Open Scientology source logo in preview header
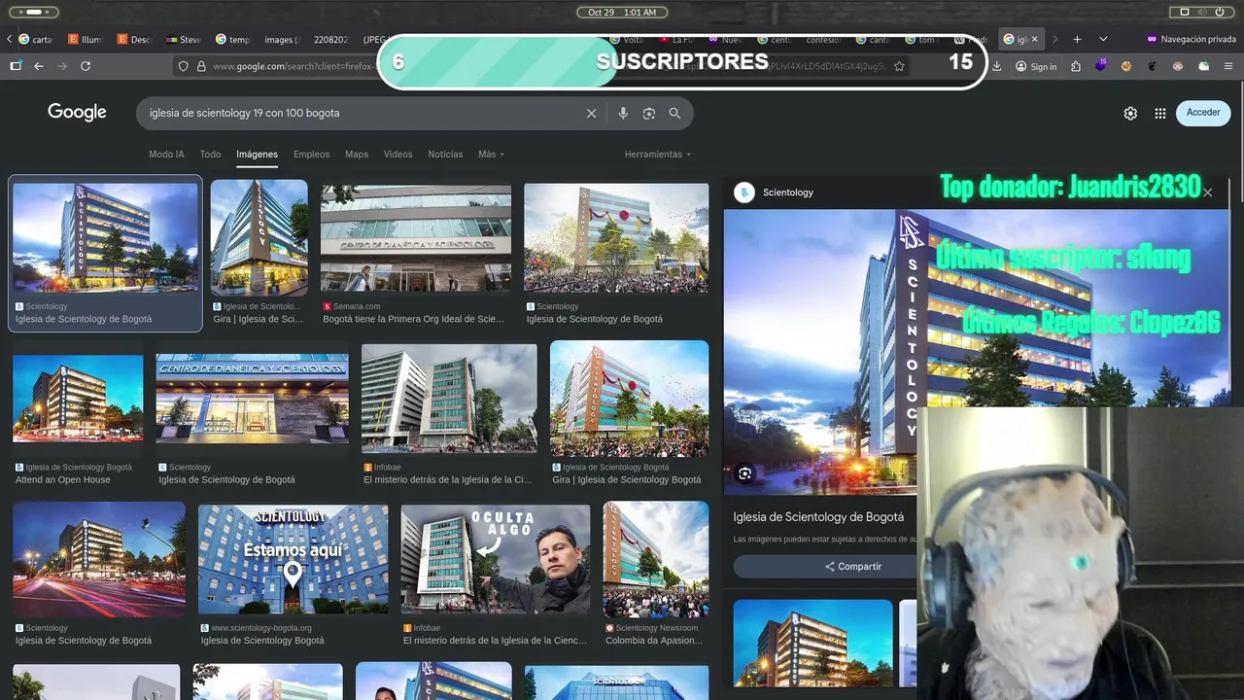Viewport: 1244px width, 700px height. tap(744, 192)
